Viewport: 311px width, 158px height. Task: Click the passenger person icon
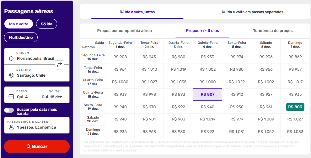pyautogui.click(x=11, y=127)
